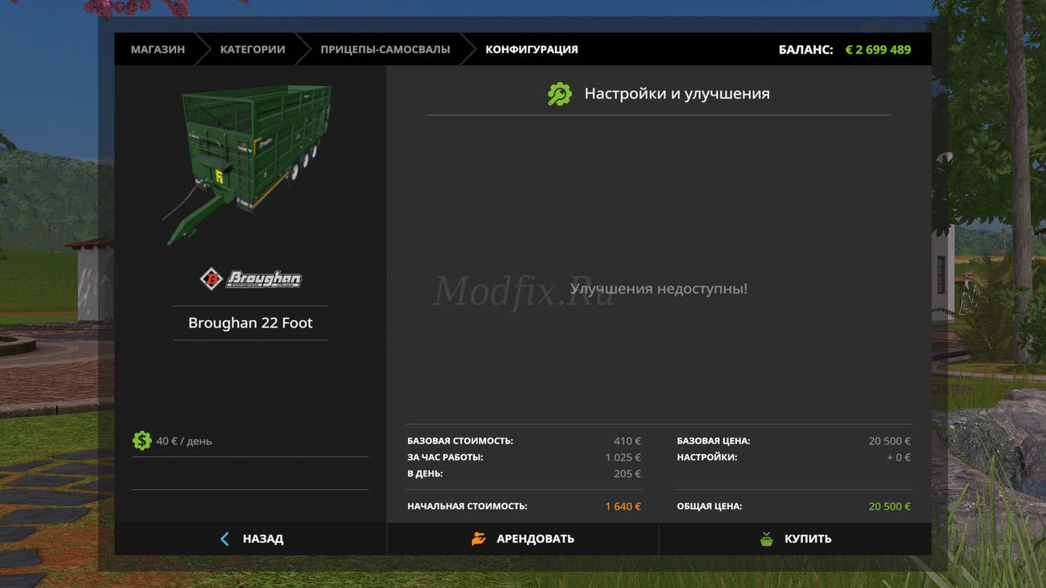1046x588 pixels.
Task: Click the Broughan 22 Foot name
Action: pyautogui.click(x=250, y=323)
